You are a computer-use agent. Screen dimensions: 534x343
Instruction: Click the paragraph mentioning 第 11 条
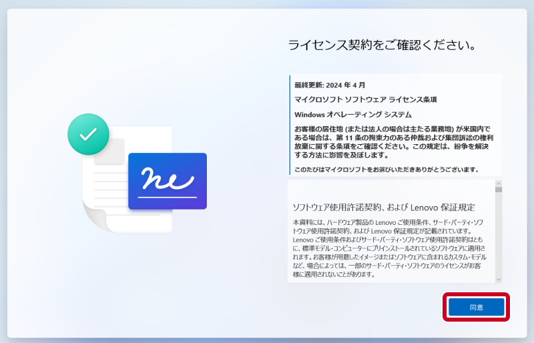tap(394, 142)
